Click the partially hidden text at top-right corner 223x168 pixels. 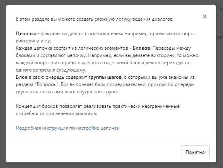[221, 9]
